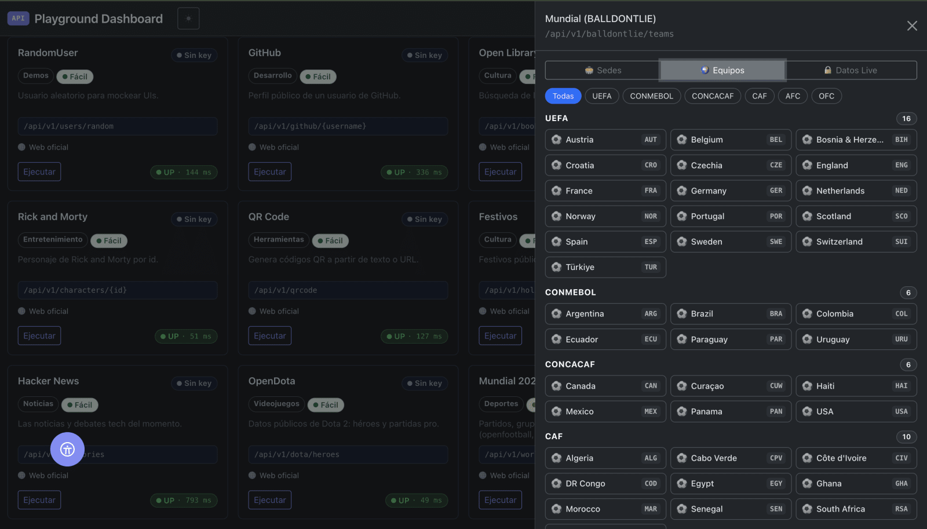Click Ejecutar on the QR Code card
The width and height of the screenshot is (927, 529).
pyautogui.click(x=270, y=336)
